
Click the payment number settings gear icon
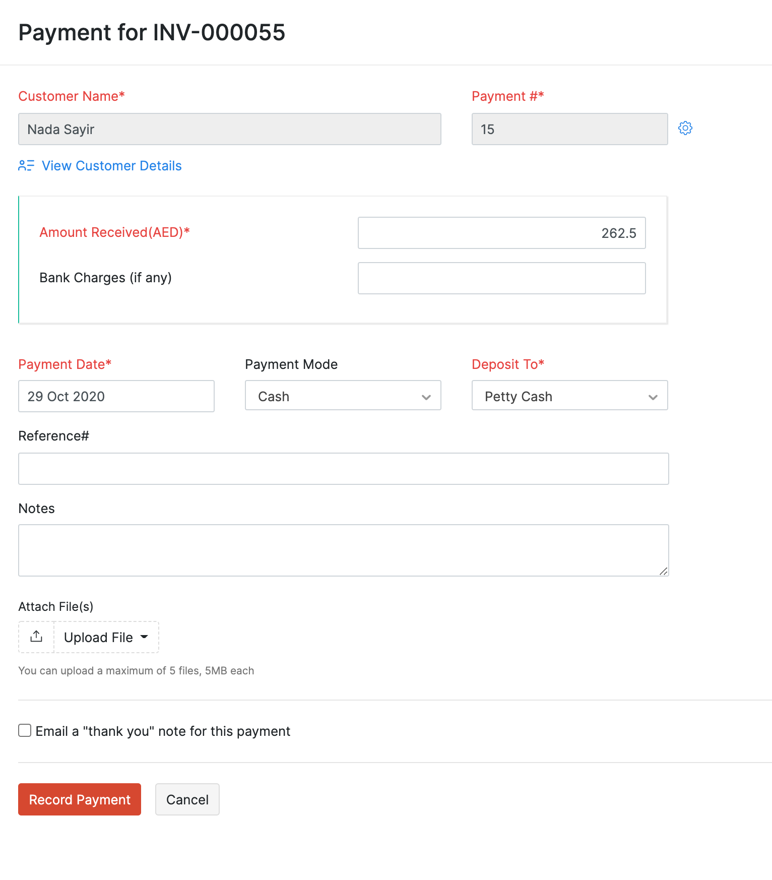pyautogui.click(x=685, y=129)
